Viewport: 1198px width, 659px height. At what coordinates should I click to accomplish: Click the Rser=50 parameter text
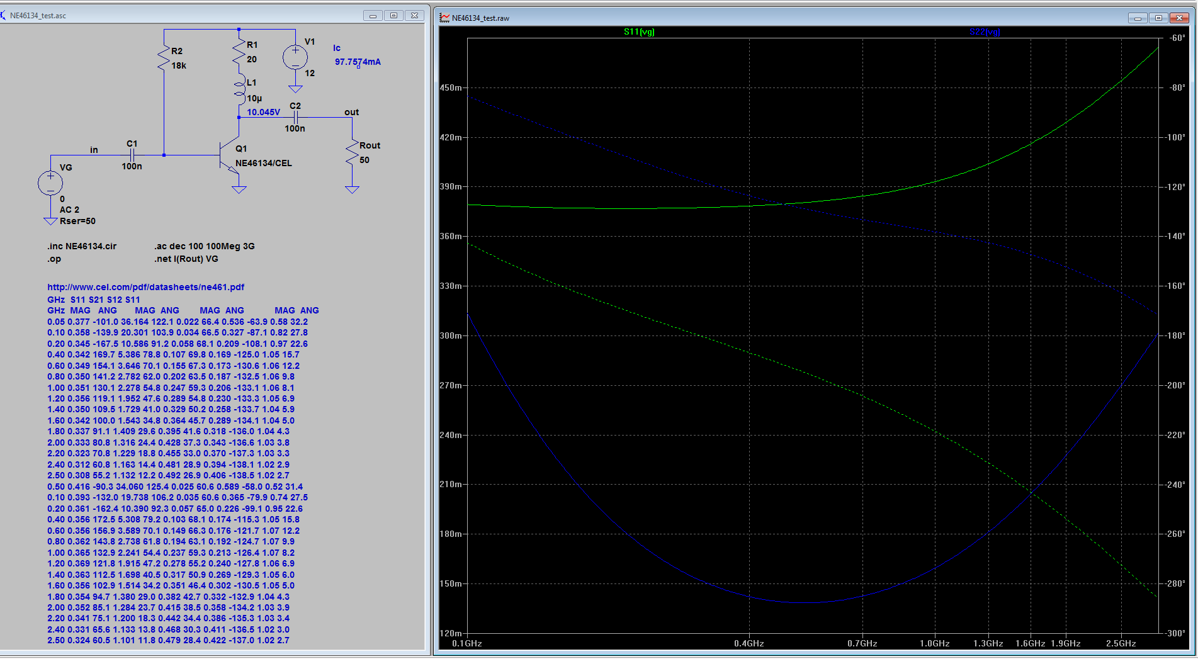pyautogui.click(x=77, y=221)
